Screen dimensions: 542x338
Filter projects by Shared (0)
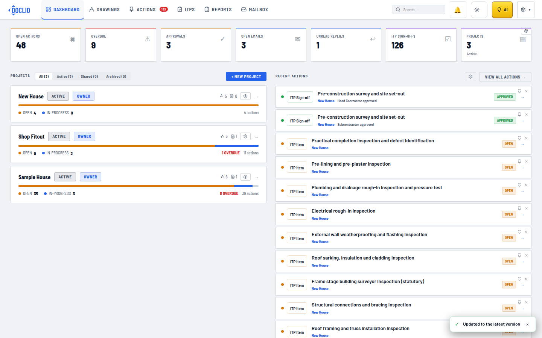89,76
